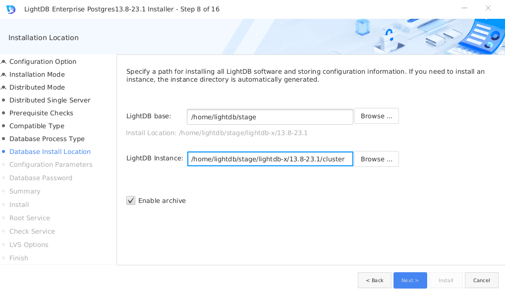Go back to the previous step
The image size is (505, 294).
click(375, 281)
